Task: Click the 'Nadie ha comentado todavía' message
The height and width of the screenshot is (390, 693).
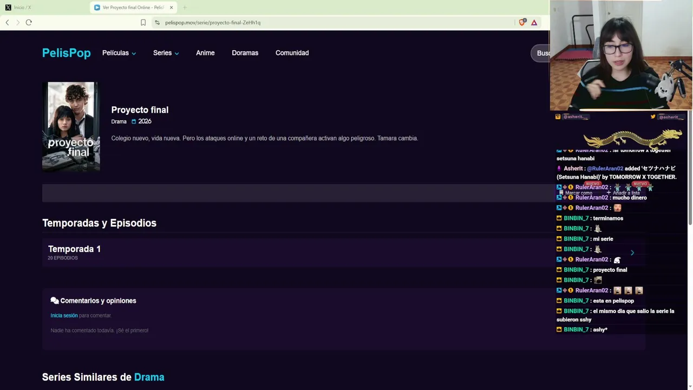Action: coord(99,330)
